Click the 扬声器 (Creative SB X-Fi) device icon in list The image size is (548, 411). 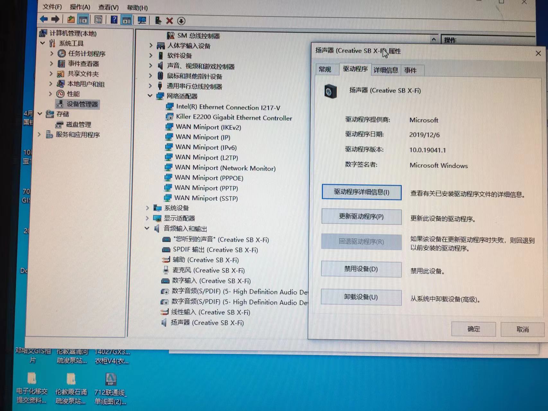click(164, 323)
